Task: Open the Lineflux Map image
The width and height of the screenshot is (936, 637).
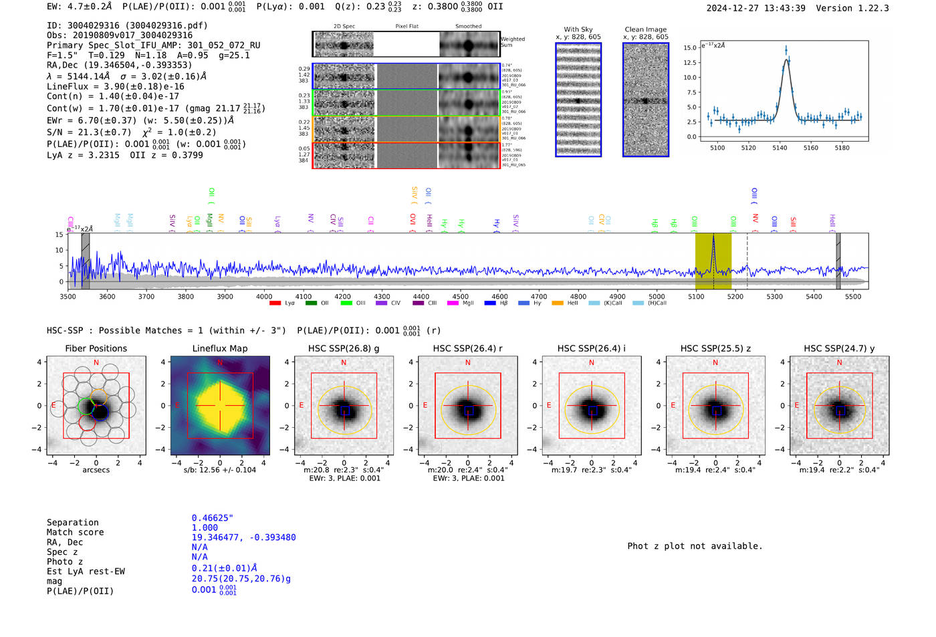Action: pos(220,406)
